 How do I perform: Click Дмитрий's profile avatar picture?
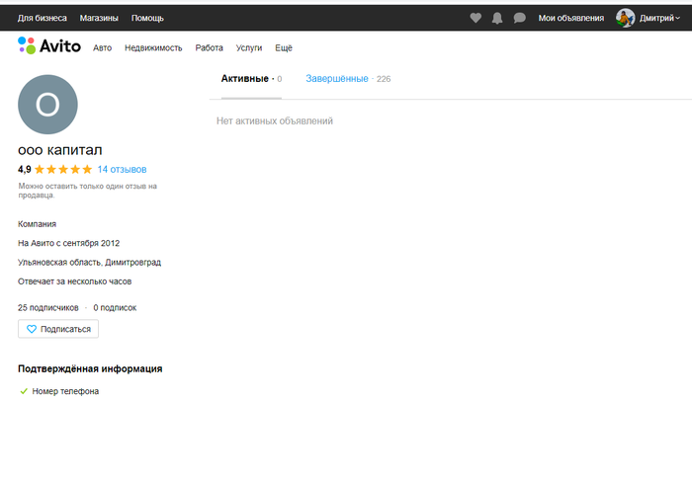click(x=625, y=18)
